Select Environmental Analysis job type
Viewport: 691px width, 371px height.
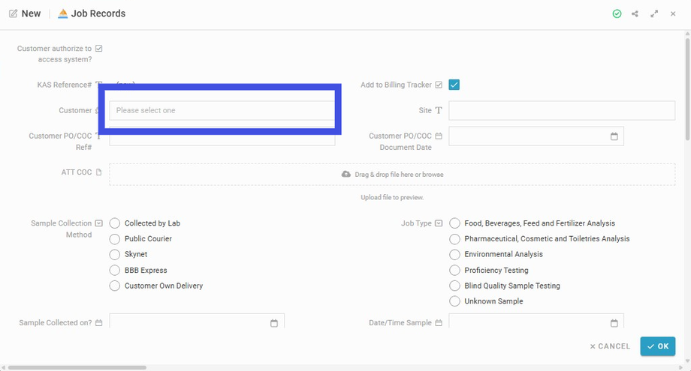pos(454,255)
